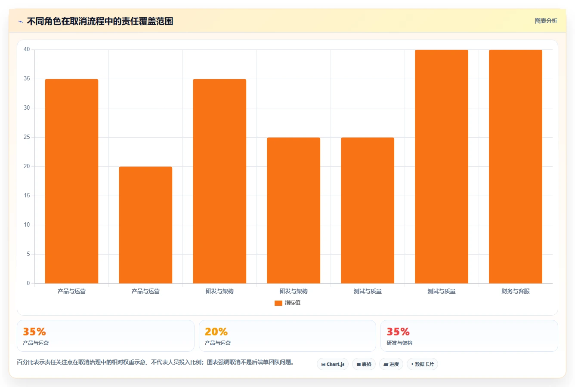The height and width of the screenshot is (387, 575).
Task: Select the 进度 chip
Action: click(391, 364)
